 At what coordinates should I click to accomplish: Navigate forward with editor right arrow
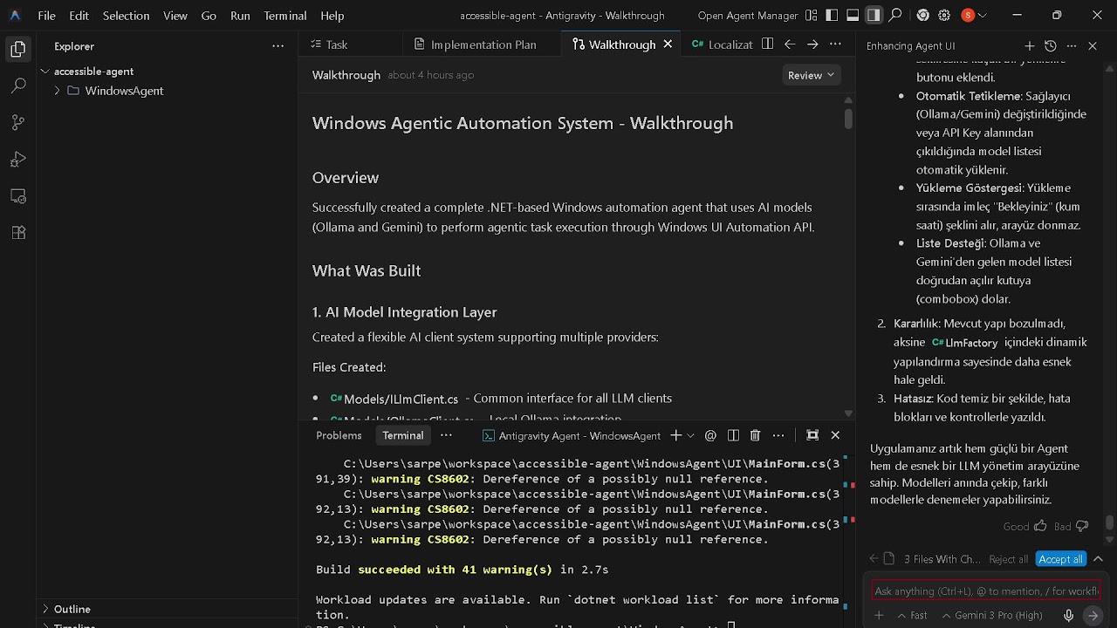coord(812,44)
